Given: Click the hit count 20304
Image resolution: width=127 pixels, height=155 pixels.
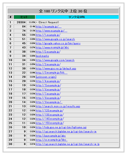Looking at the screenshot, I should 21,22.
